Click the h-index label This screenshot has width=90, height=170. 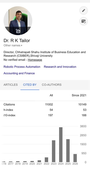point(8,110)
